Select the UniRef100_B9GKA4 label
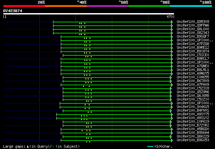Image resolution: width=215 pixels, height=149 pixels. point(193,133)
